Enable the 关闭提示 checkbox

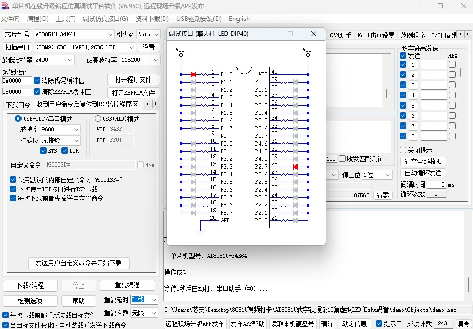click(x=403, y=150)
